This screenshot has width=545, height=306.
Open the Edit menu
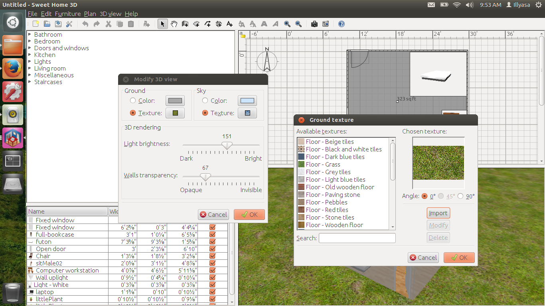pos(46,14)
